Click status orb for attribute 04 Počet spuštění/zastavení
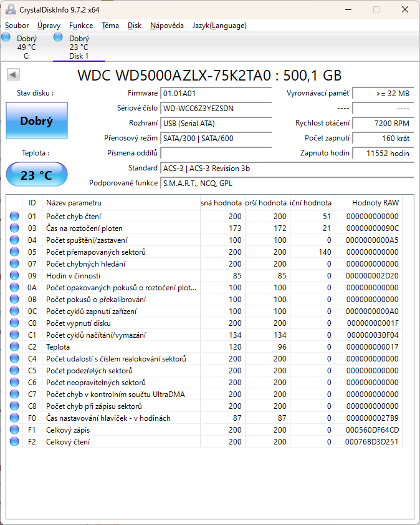Viewport: 420px width, 525px height. (14, 240)
